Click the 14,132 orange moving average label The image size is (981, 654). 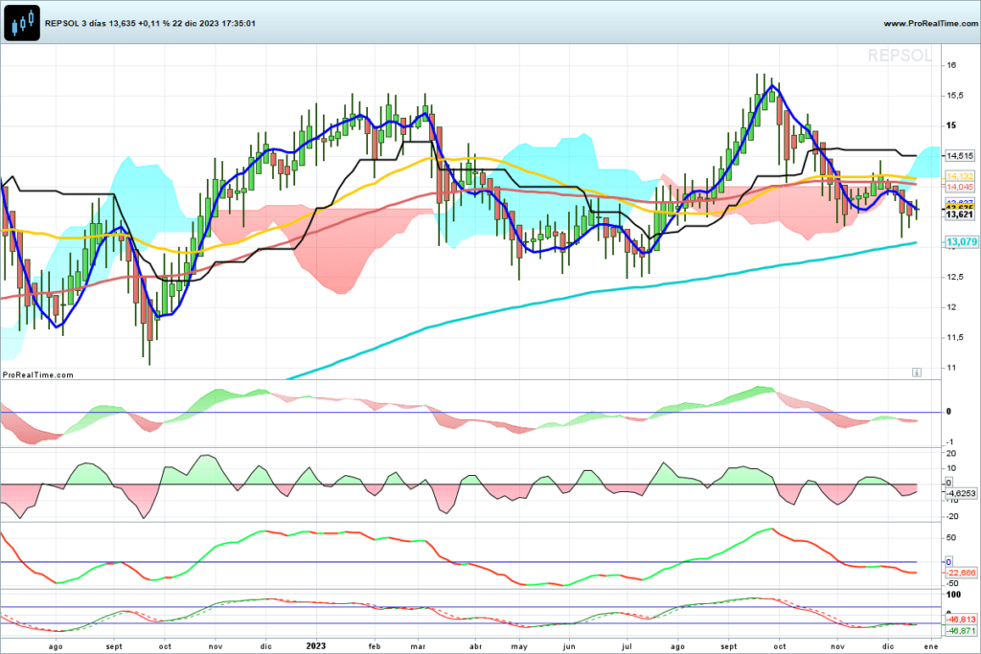pos(960,177)
